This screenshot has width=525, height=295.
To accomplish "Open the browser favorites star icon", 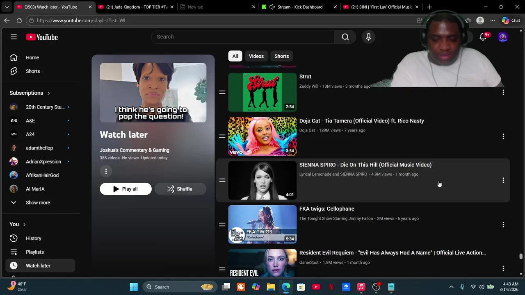I will [x=468, y=20].
